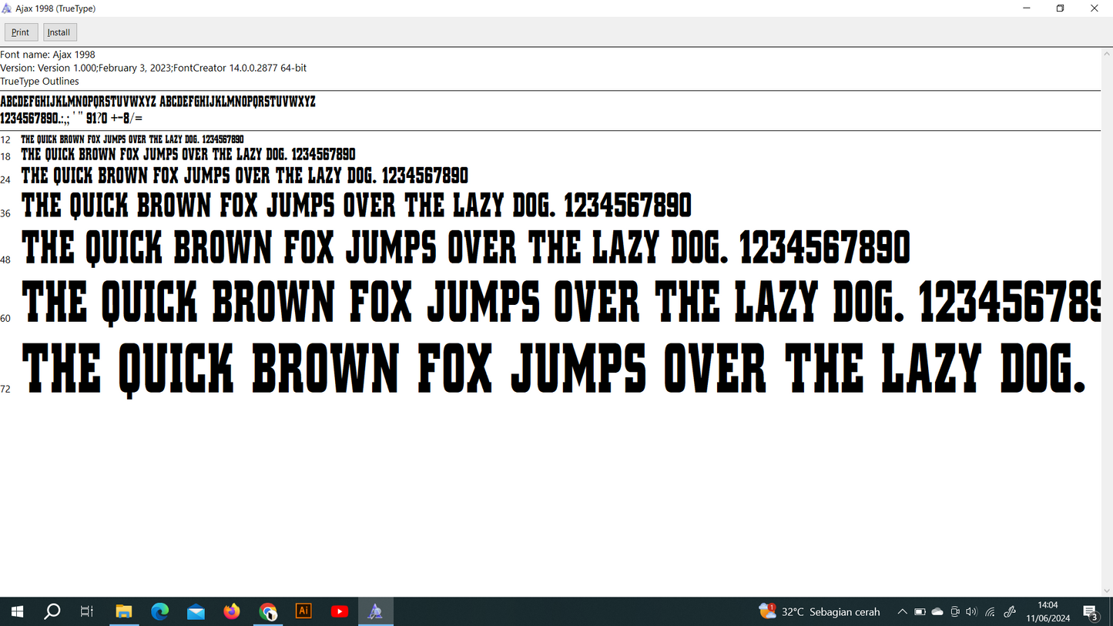
Task: Expand hidden system tray icons chevron
Action: [x=902, y=611]
